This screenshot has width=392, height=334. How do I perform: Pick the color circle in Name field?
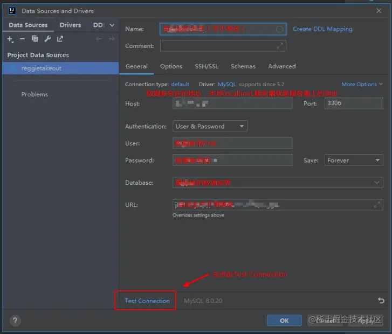[279, 29]
